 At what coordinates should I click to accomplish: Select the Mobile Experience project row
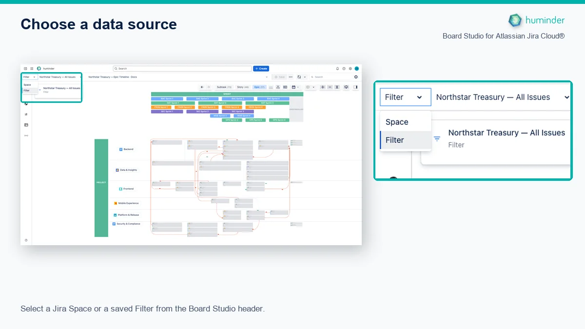126,203
